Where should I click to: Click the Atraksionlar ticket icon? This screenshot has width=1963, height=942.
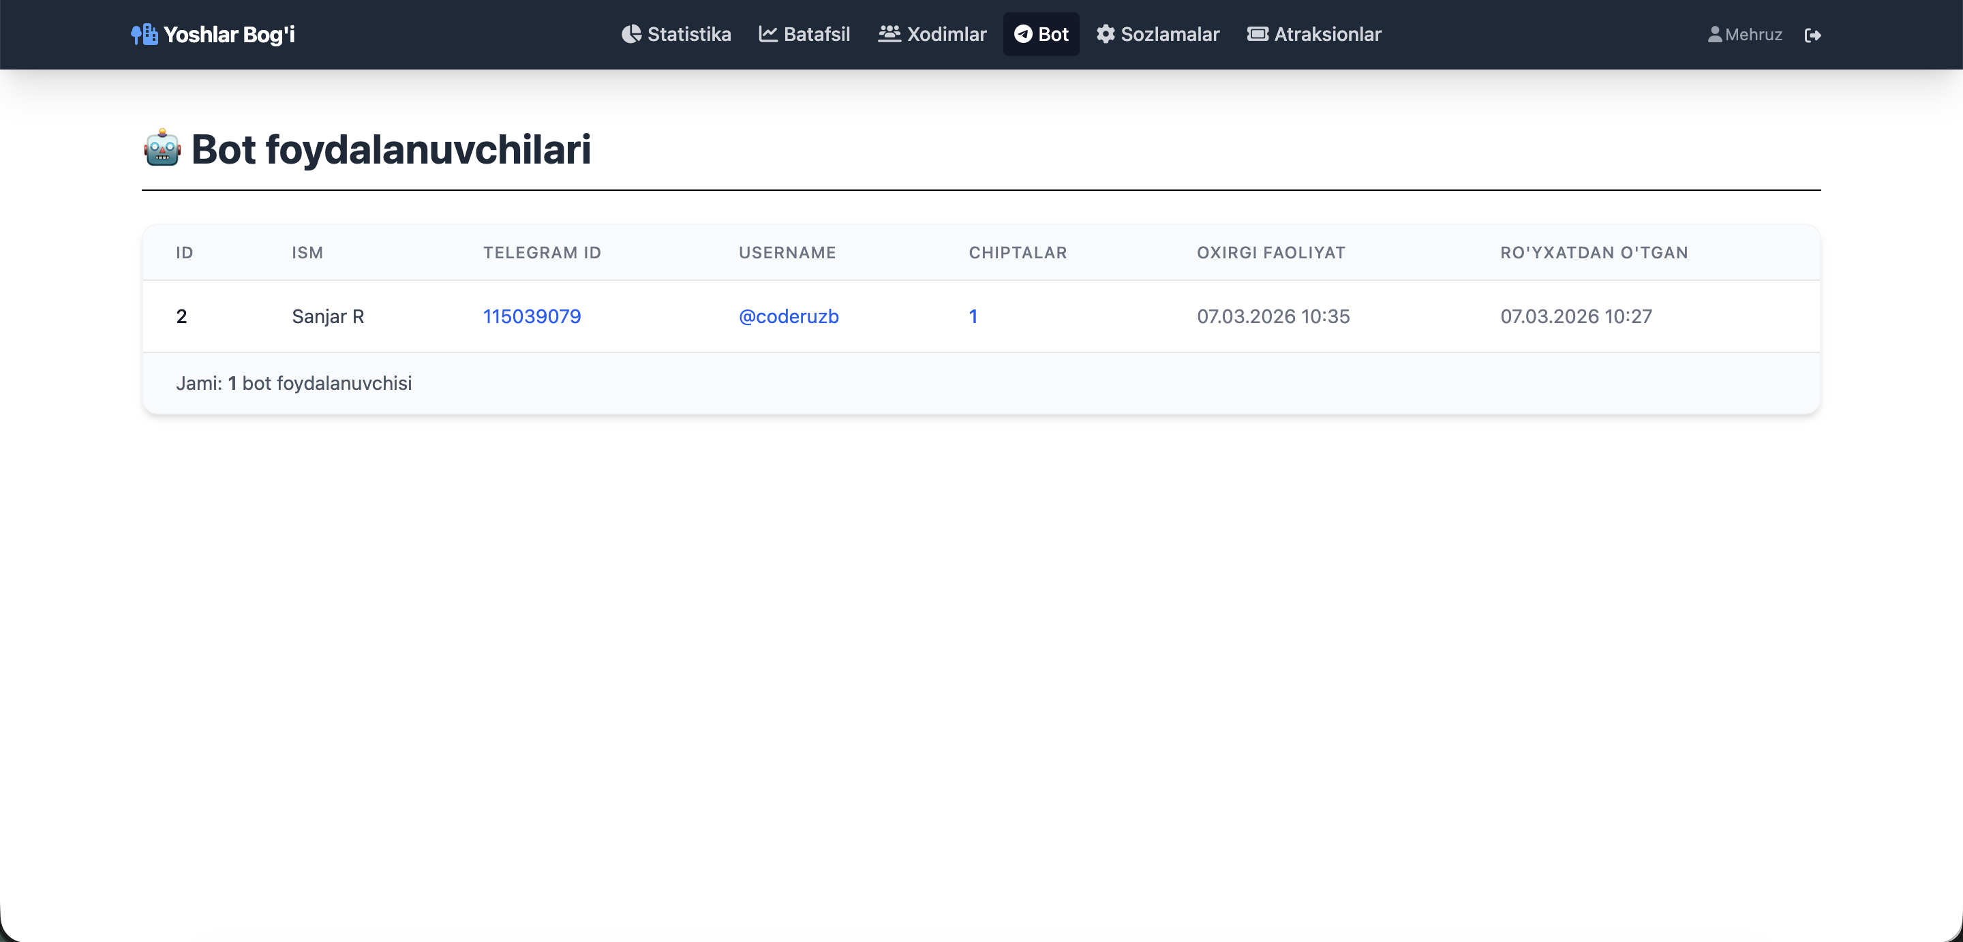[1258, 34]
